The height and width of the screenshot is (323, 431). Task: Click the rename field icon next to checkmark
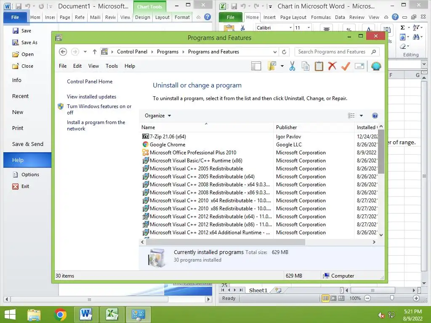click(x=359, y=66)
